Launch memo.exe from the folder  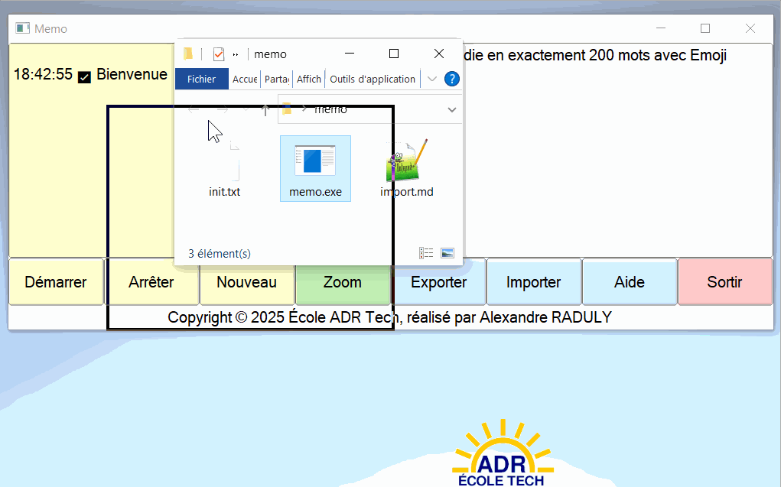click(x=315, y=164)
